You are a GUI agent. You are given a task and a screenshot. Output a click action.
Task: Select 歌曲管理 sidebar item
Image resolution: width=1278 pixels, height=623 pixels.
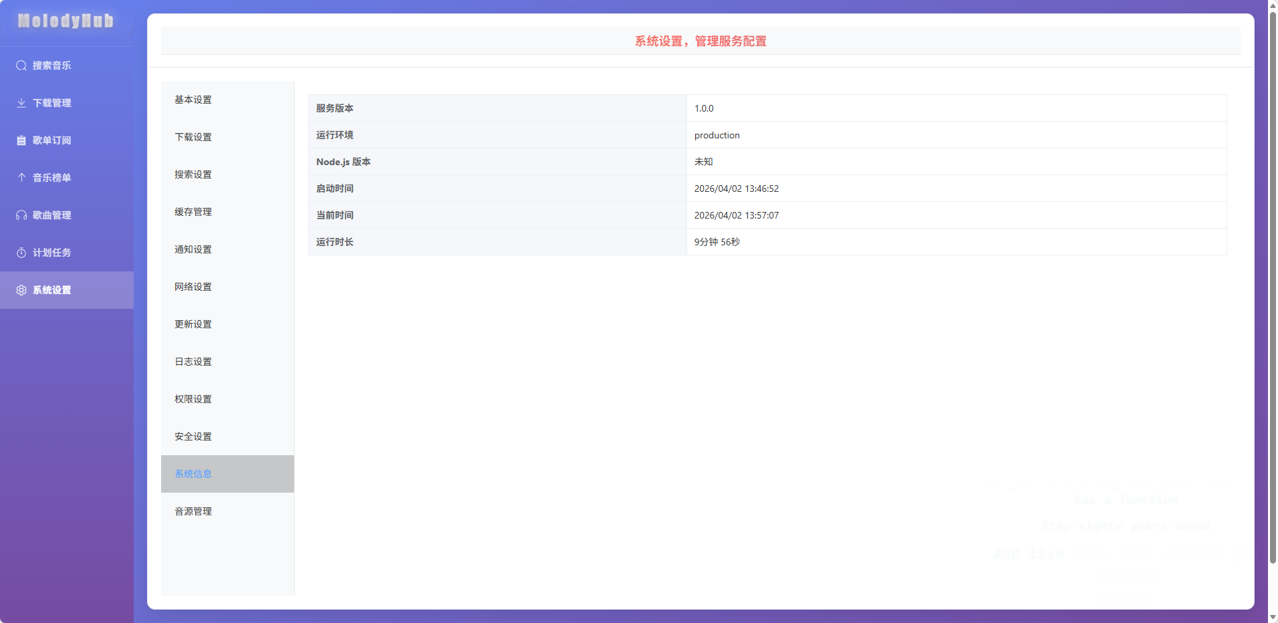[67, 215]
